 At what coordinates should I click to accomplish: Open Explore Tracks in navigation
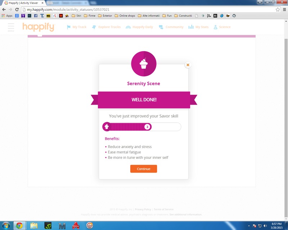pos(106,27)
